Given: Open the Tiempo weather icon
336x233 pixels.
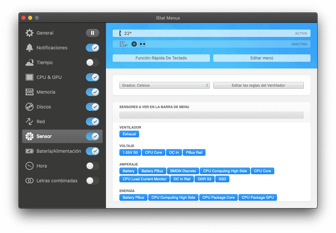Looking at the screenshot, I should pyautogui.click(x=30, y=62).
